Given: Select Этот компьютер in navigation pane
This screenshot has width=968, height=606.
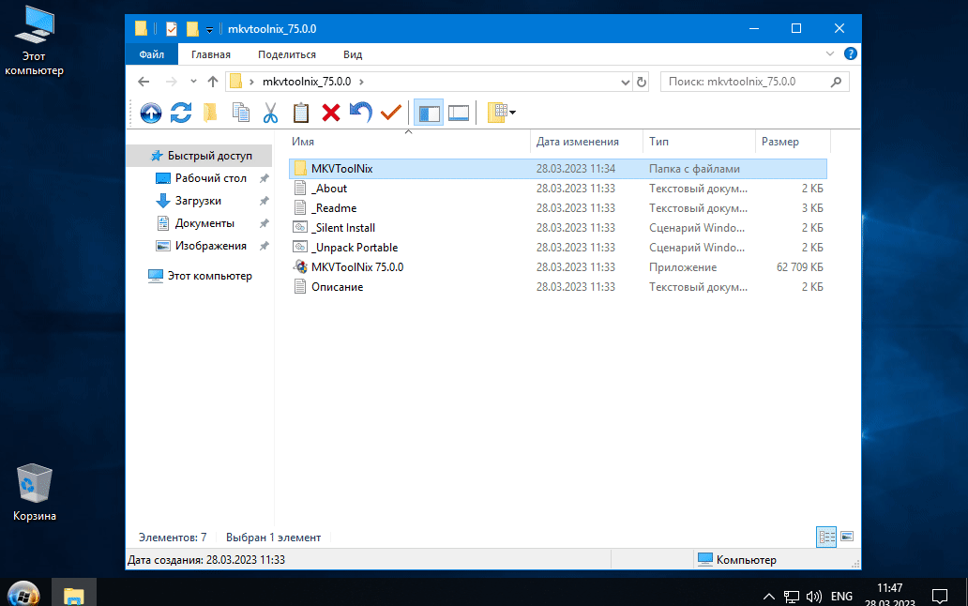Looking at the screenshot, I should tap(200, 276).
